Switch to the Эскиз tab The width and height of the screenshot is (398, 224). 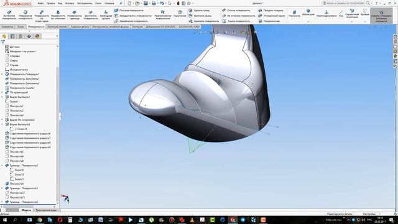pyautogui.click(x=21, y=27)
